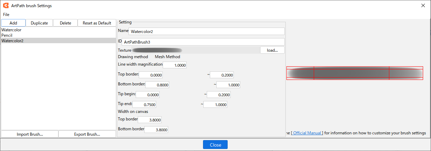
Task: Focus the Line width magnification field
Action: pos(175,65)
